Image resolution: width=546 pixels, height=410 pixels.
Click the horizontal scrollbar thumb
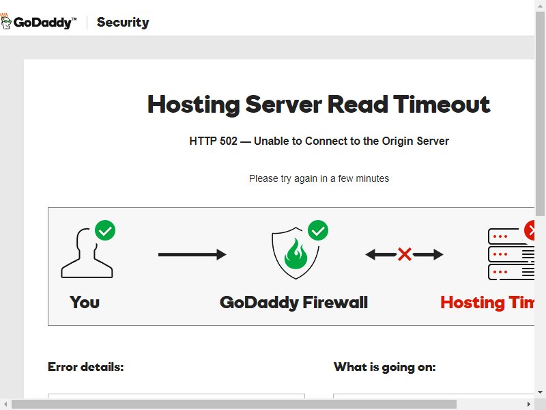234,405
